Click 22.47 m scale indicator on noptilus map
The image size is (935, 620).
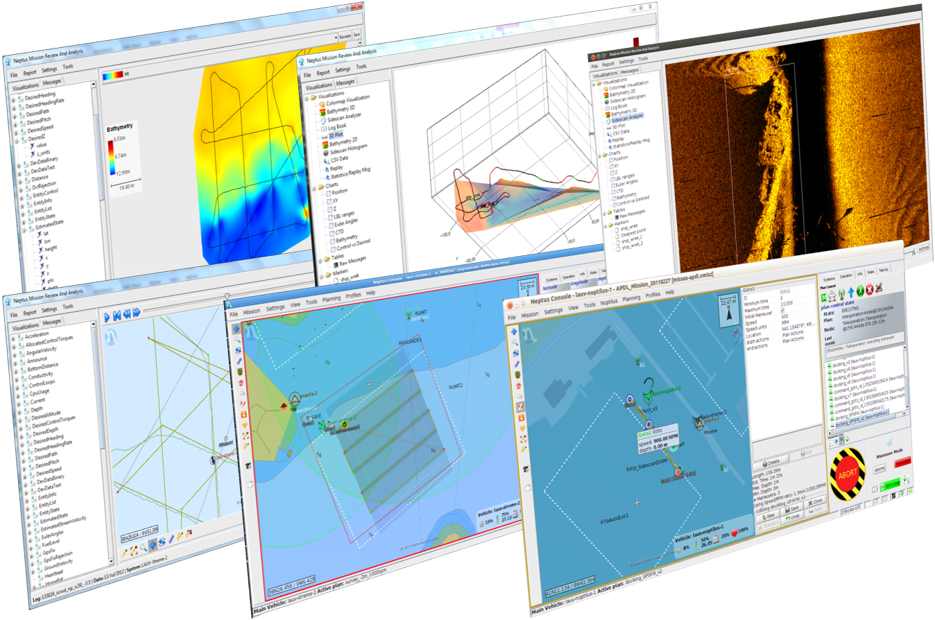[728, 310]
